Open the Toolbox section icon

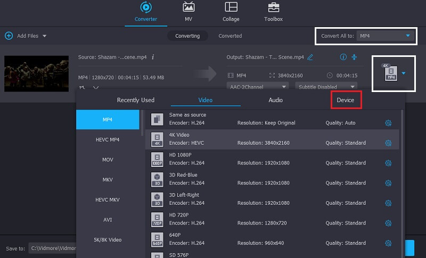[274, 7]
